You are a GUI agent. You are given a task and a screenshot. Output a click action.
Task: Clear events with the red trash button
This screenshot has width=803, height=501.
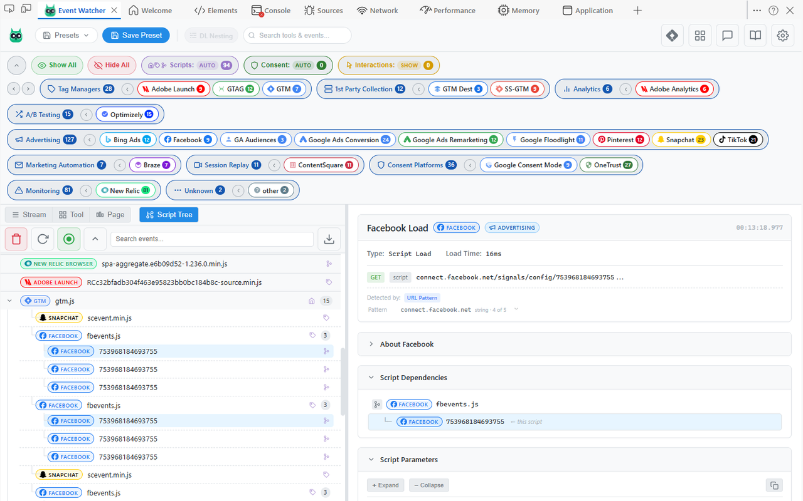[x=16, y=239]
